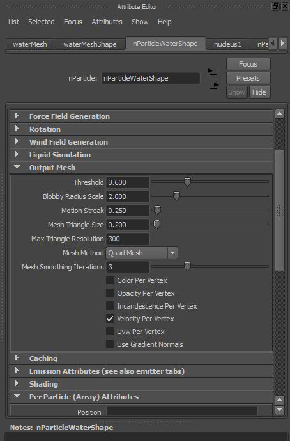Click the go to input connection icon
The width and height of the screenshot is (290, 441).
(213, 70)
